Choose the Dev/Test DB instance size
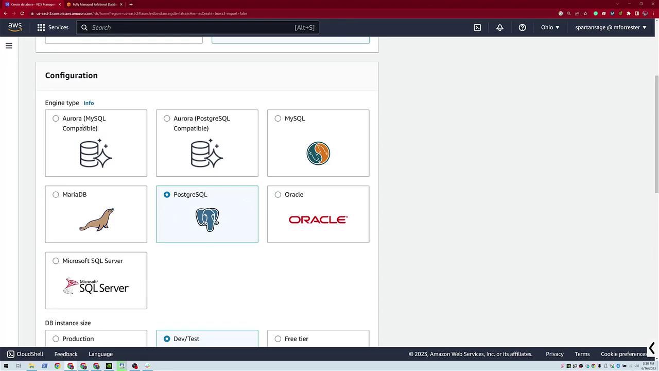The image size is (659, 371). point(167,339)
